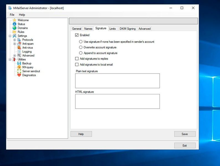Select the Status info icon

[x=14, y=24]
